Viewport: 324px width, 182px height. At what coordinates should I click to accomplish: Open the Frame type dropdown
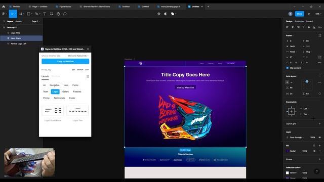(x=290, y=35)
